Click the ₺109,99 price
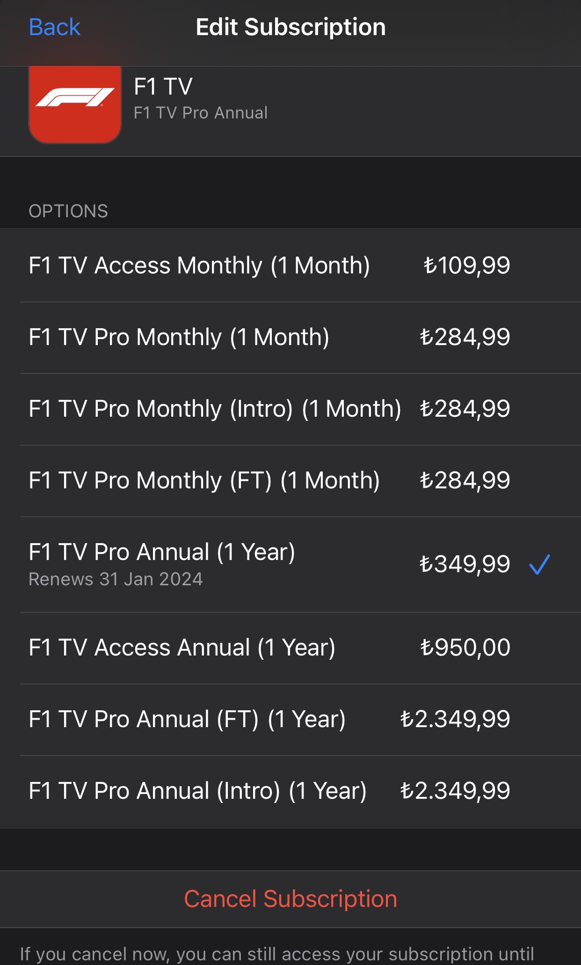This screenshot has height=965, width=581. pyautogui.click(x=466, y=265)
